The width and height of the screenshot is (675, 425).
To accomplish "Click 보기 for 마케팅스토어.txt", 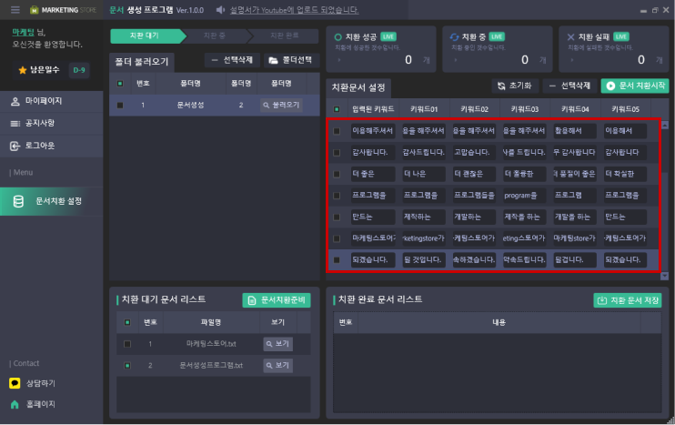I will point(278,344).
